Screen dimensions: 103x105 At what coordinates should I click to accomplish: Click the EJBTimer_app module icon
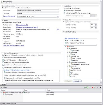pos(70,56)
